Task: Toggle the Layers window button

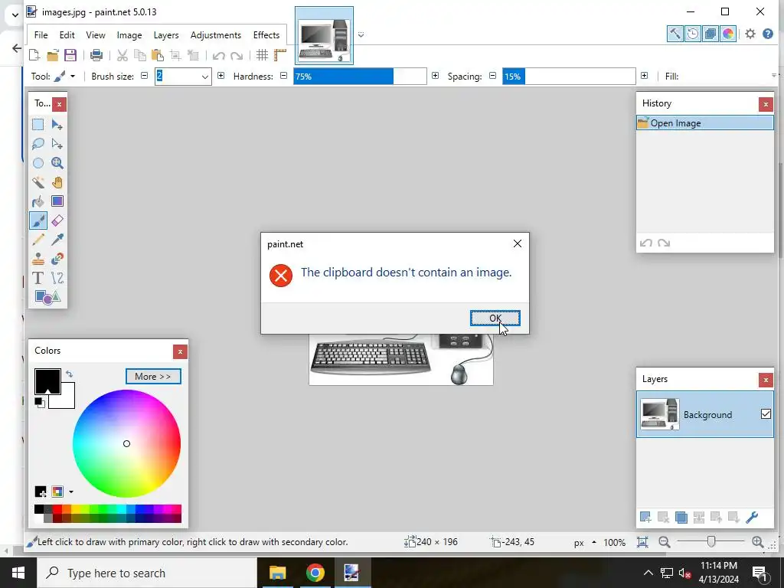Action: (x=710, y=34)
